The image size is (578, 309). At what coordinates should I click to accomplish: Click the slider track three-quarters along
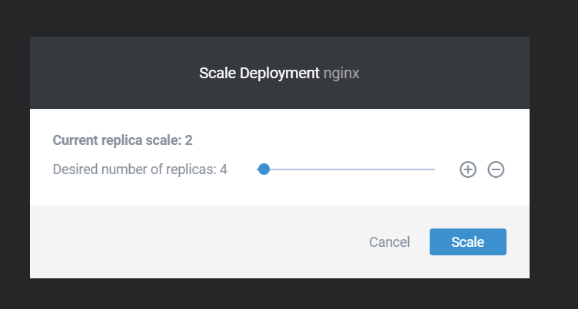coord(390,169)
